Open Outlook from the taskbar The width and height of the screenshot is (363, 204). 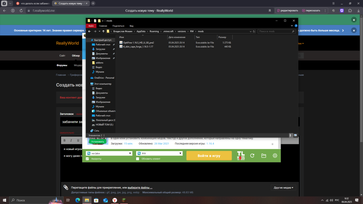coord(105,200)
